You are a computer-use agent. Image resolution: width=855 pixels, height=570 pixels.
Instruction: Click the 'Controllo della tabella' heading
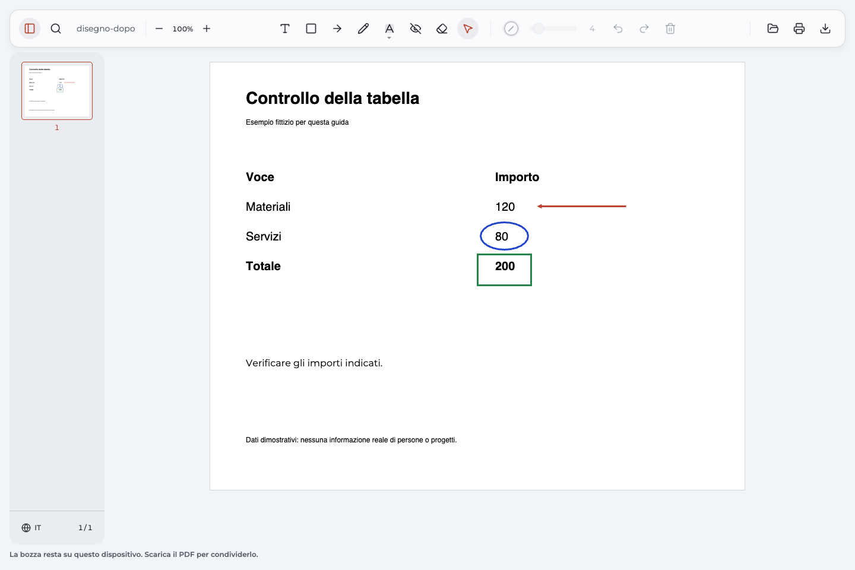click(x=332, y=98)
